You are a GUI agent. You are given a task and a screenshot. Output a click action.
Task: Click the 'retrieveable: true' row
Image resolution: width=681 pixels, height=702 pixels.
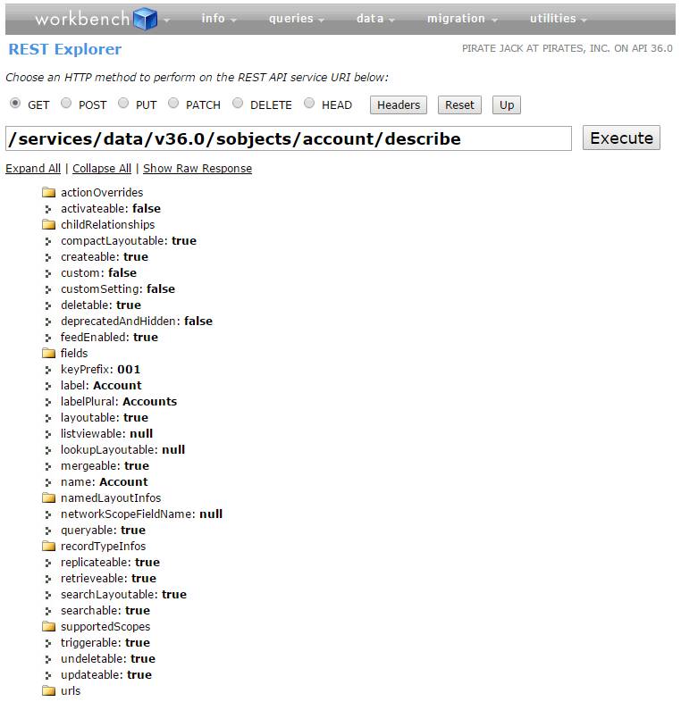tap(108, 579)
